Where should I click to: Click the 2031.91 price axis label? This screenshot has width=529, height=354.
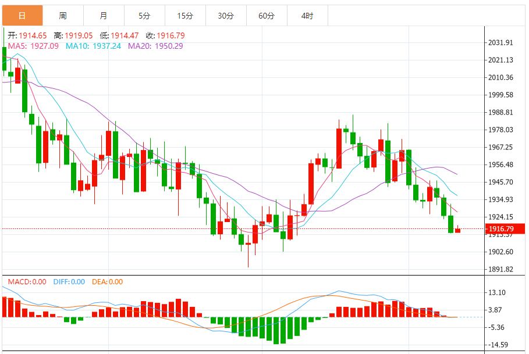(x=500, y=43)
